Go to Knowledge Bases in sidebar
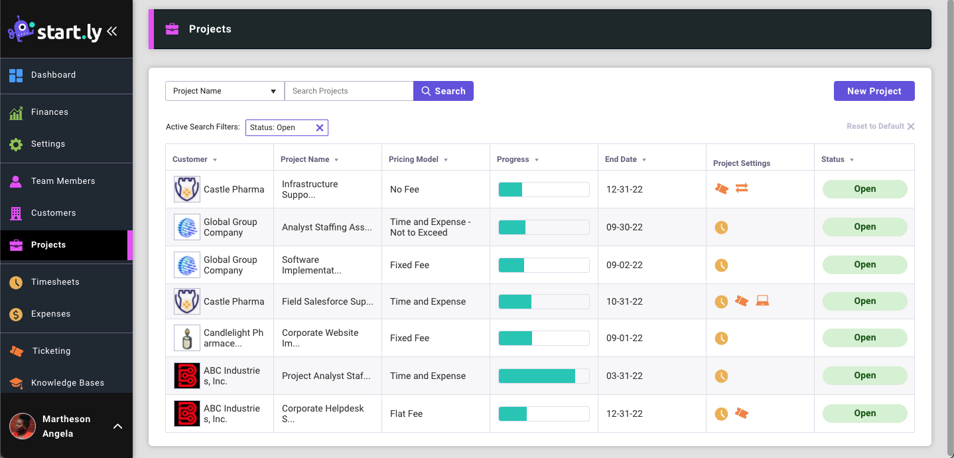Viewport: 954px width, 458px height. point(67,383)
